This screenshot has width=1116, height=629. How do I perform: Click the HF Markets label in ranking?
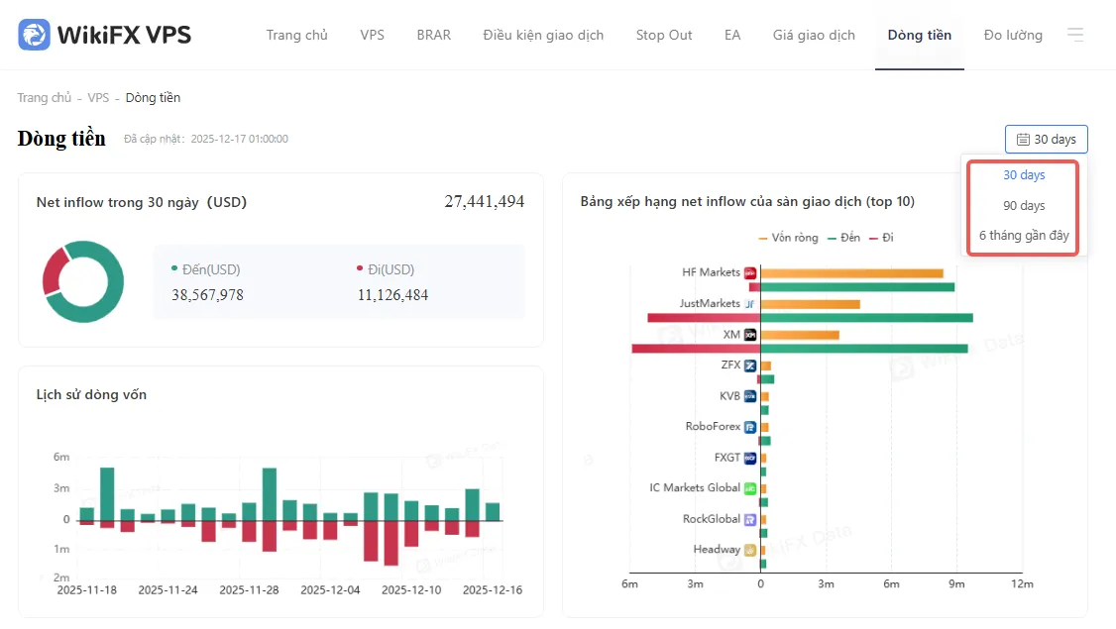tap(711, 272)
